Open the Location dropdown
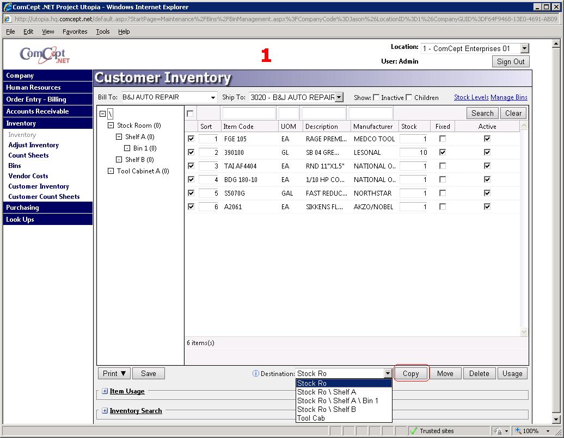 [x=524, y=49]
